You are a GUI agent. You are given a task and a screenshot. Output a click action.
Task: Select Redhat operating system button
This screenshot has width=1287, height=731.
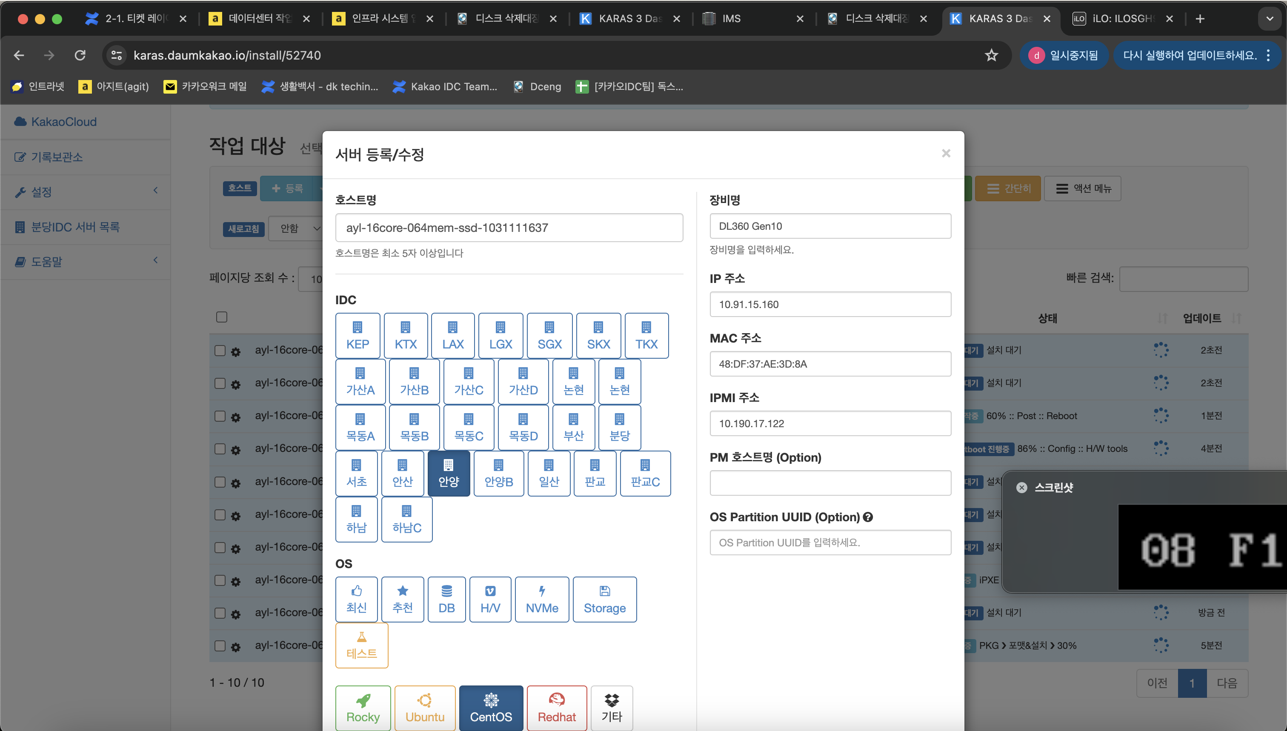(x=557, y=708)
